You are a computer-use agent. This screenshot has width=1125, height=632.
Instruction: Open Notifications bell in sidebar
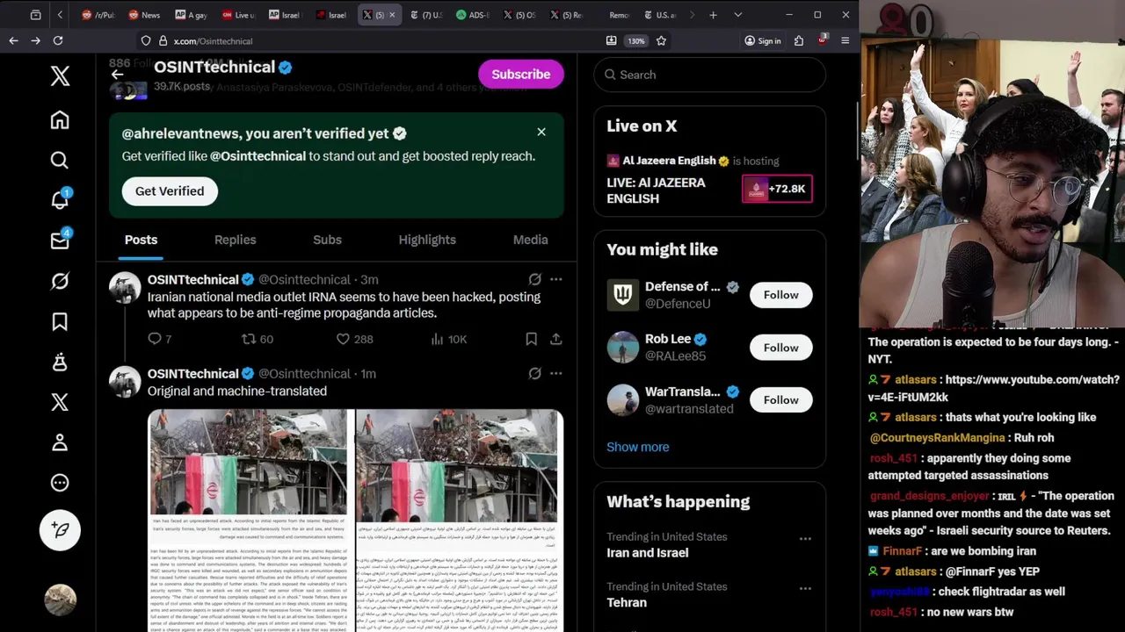coord(60,200)
